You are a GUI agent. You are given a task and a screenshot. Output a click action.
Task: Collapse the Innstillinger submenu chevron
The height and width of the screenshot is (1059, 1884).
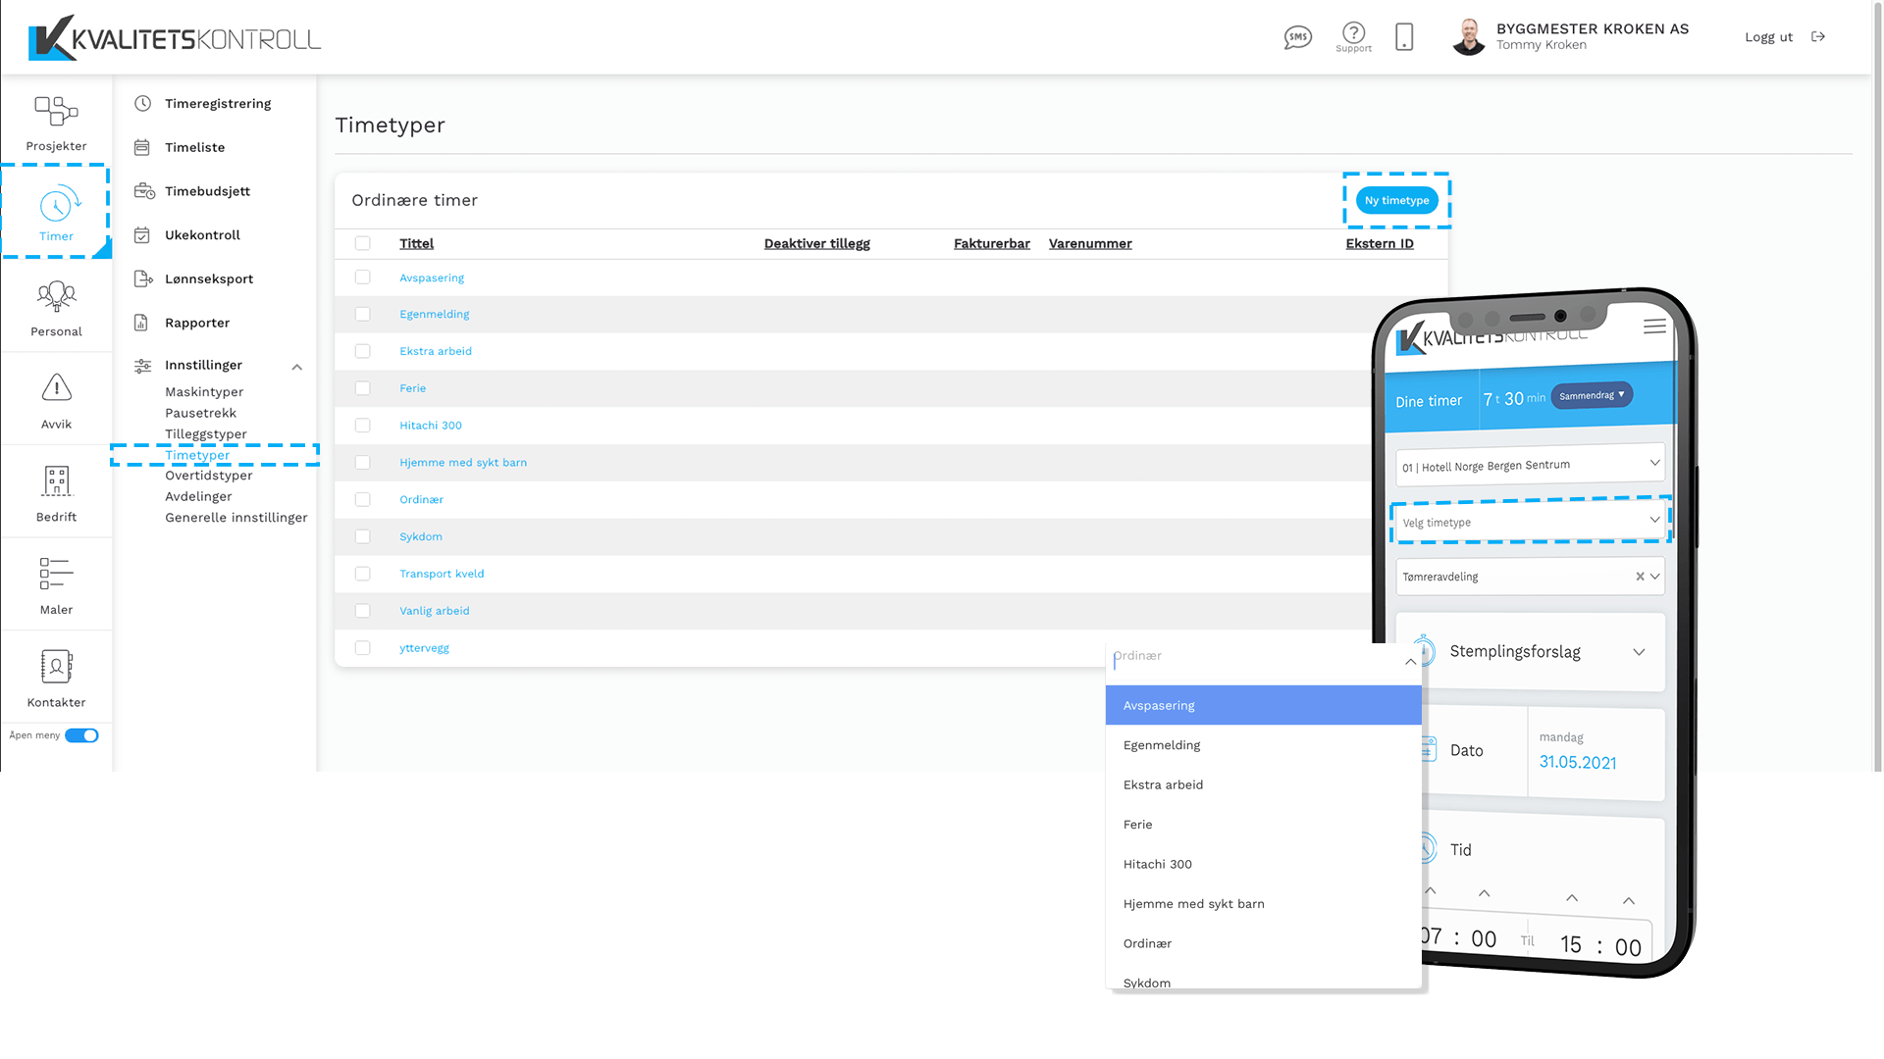[296, 367]
